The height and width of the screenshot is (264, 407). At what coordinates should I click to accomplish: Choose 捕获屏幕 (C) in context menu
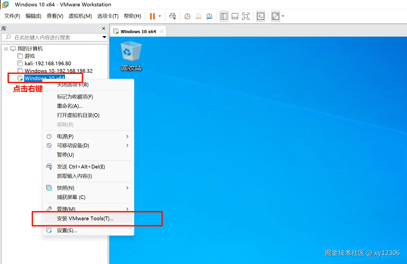click(88, 197)
